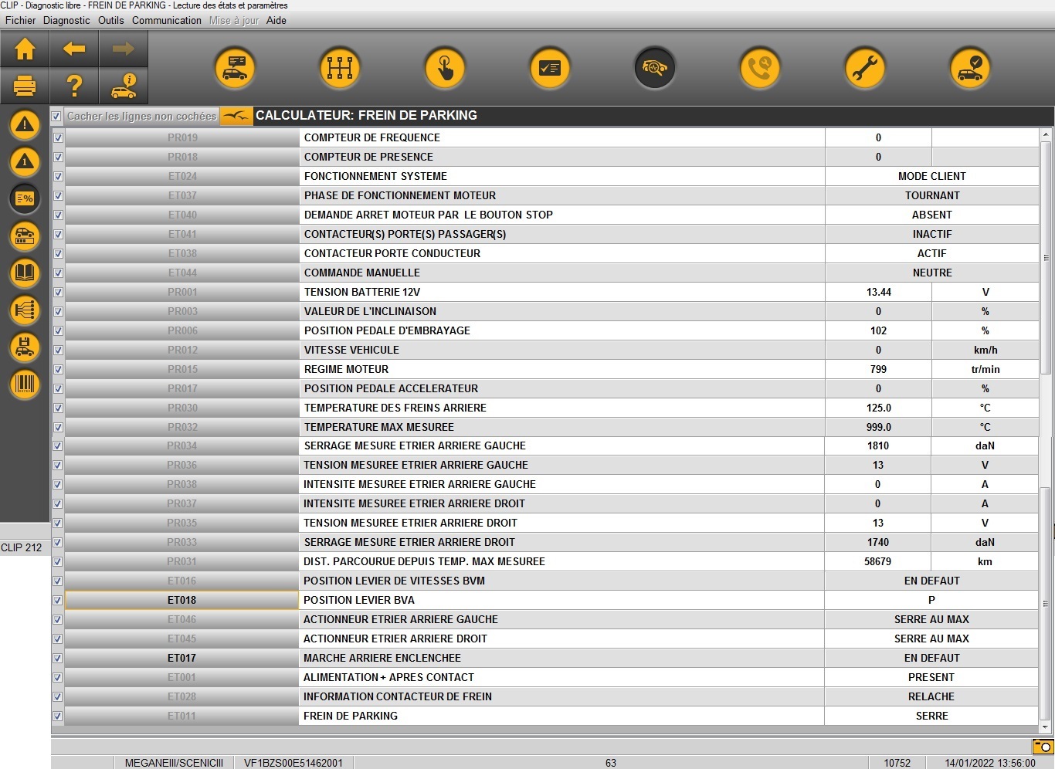Open the Diagnostic menu
This screenshot has width=1055, height=769.
[66, 20]
